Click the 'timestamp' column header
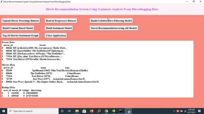This screenshot has height=114, width=204. click(x=36, y=90)
